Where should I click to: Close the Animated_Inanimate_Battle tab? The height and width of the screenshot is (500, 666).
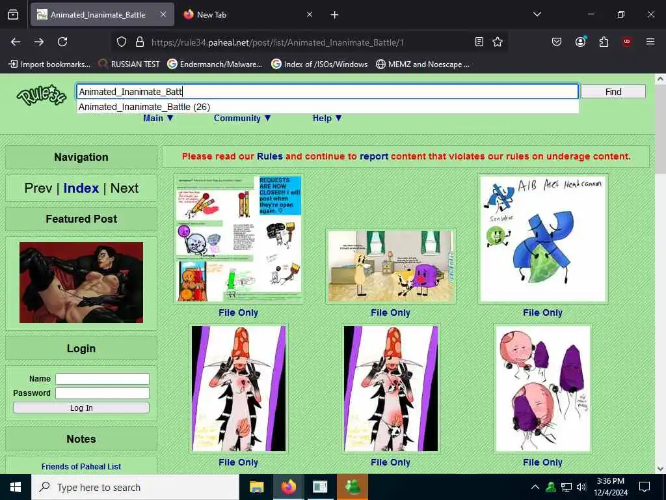point(163,14)
